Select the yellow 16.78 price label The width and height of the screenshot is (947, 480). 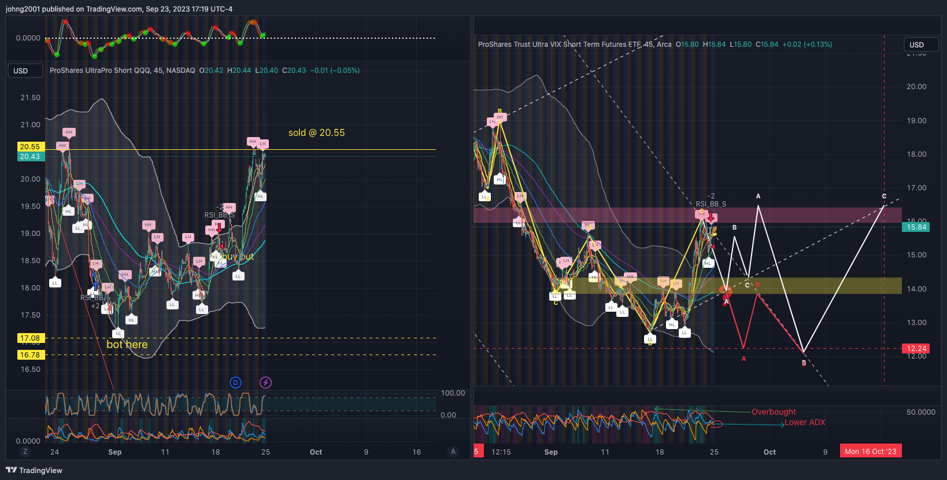pyautogui.click(x=30, y=355)
